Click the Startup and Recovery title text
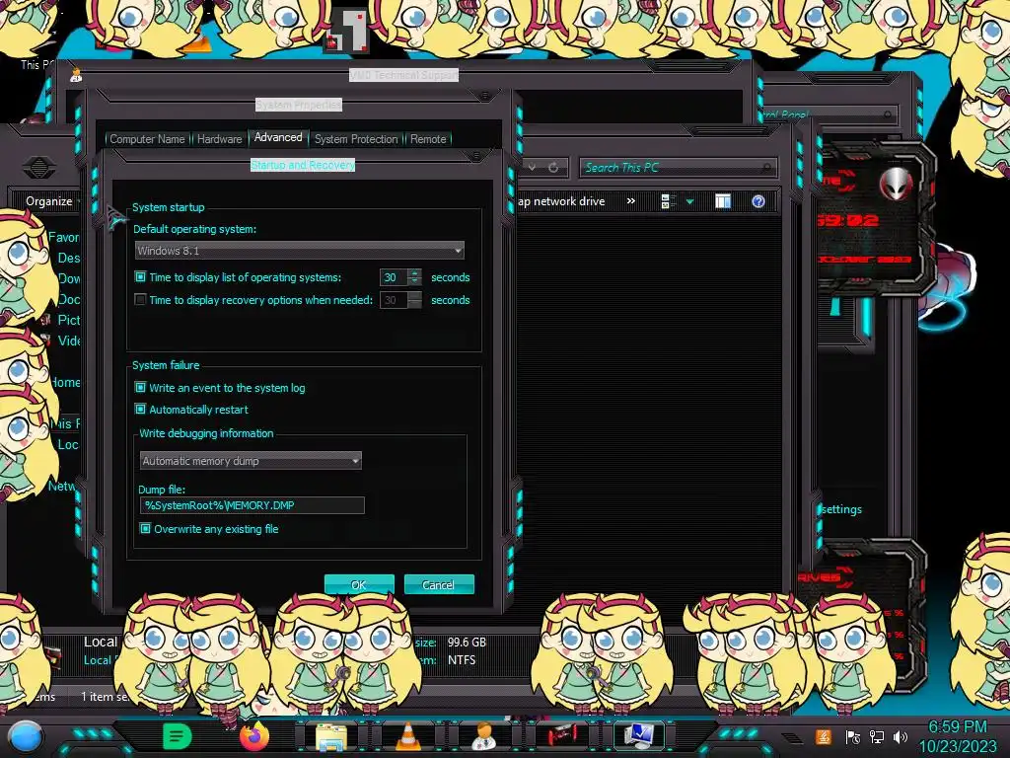Image resolution: width=1010 pixels, height=758 pixels. click(303, 165)
